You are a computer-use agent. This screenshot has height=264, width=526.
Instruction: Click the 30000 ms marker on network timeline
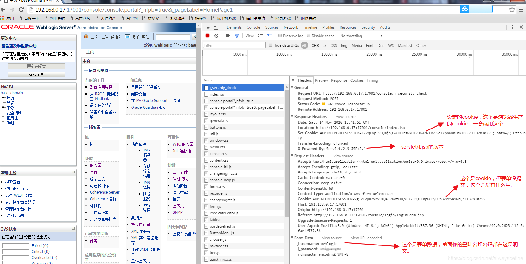tap(465, 54)
